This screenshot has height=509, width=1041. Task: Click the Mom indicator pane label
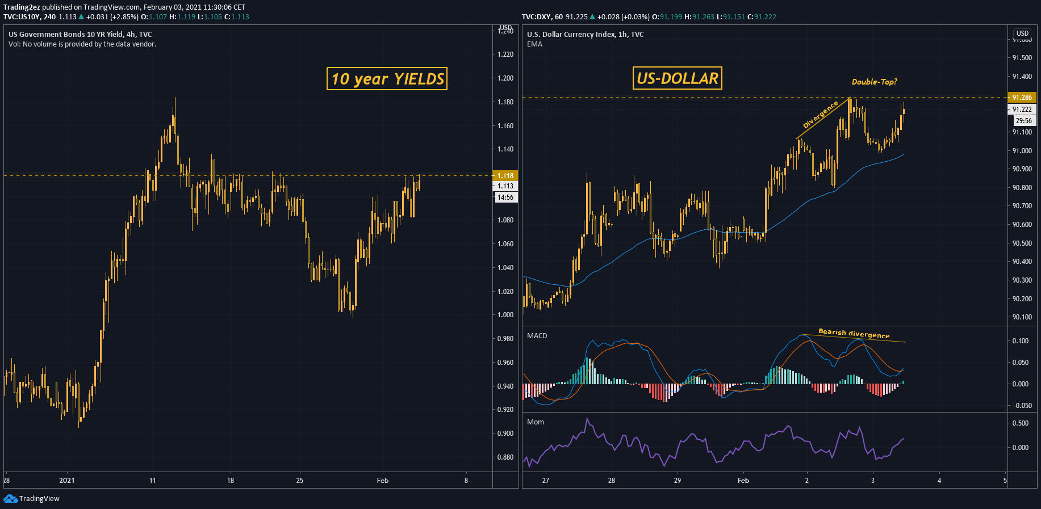535,422
